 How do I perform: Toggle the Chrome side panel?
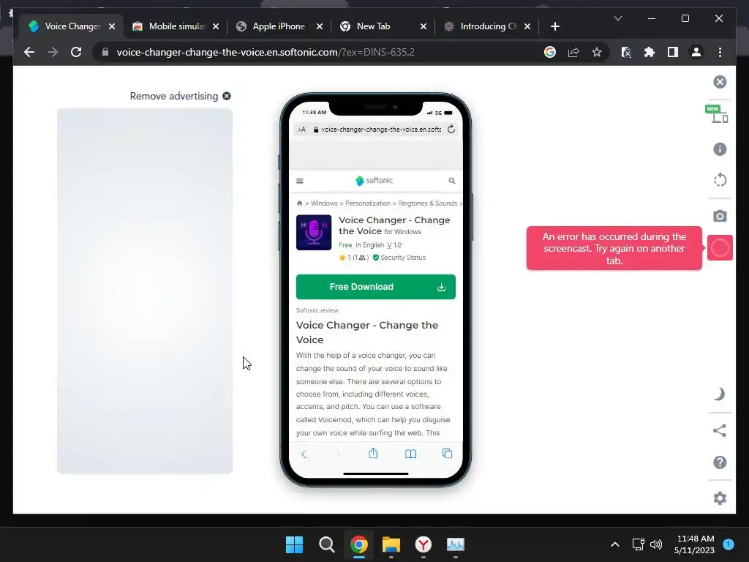[673, 52]
